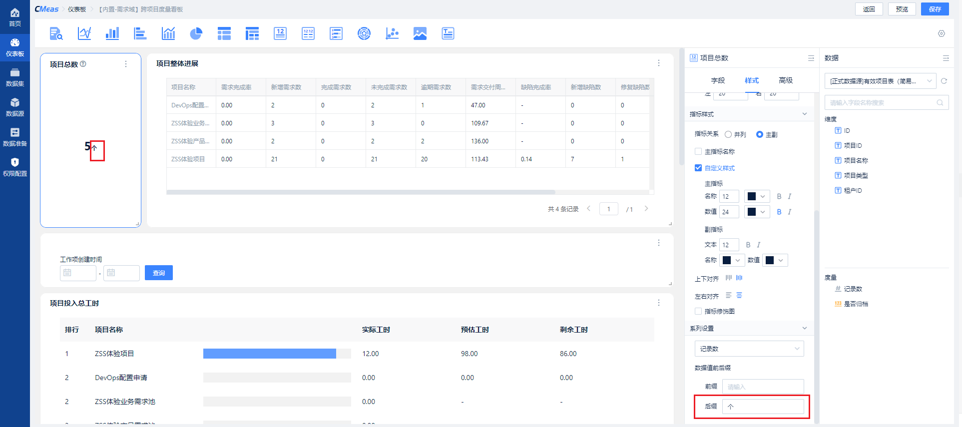Image resolution: width=962 pixels, height=427 pixels.
Task: Open dashboard settings gear
Action: pyautogui.click(x=942, y=33)
